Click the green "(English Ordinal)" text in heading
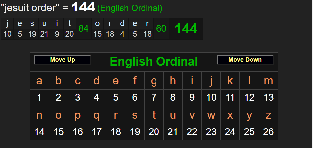 coord(130,8)
